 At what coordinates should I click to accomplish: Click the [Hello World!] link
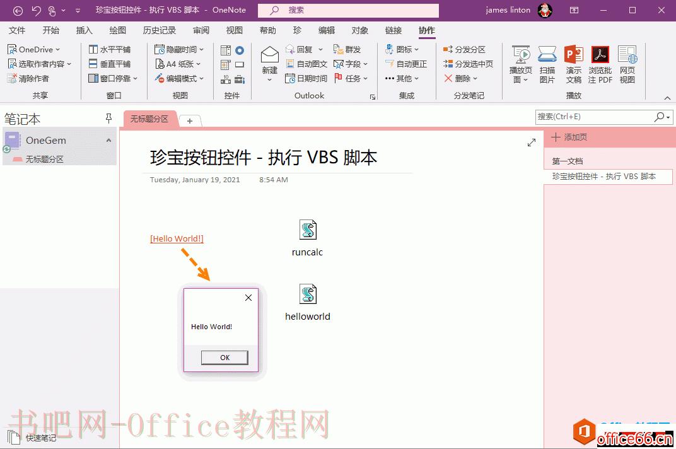coord(177,238)
